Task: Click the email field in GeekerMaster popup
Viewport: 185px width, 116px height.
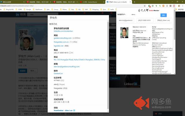Action: pyautogui.click(x=126, y=20)
